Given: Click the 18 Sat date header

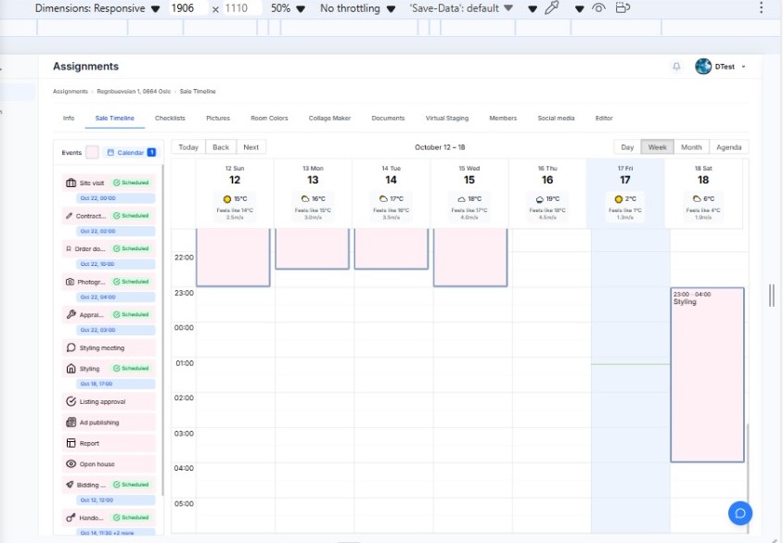Looking at the screenshot, I should [x=703, y=175].
